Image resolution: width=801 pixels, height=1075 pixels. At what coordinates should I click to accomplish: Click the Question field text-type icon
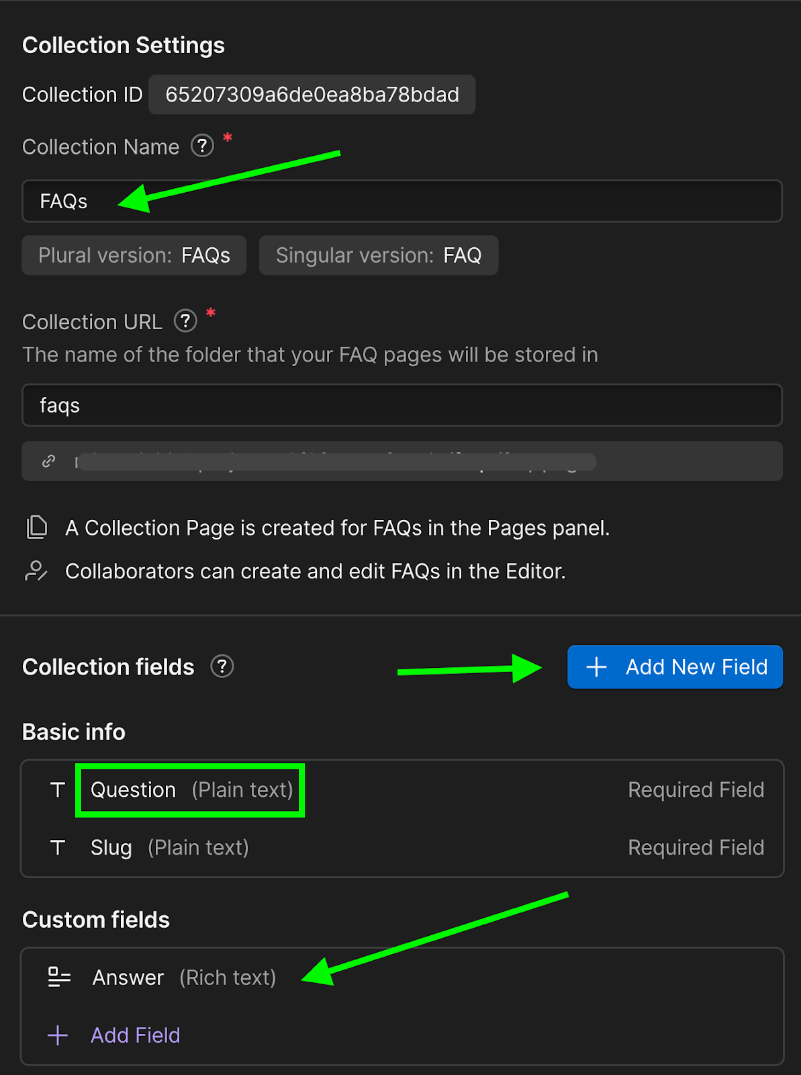[x=58, y=790]
